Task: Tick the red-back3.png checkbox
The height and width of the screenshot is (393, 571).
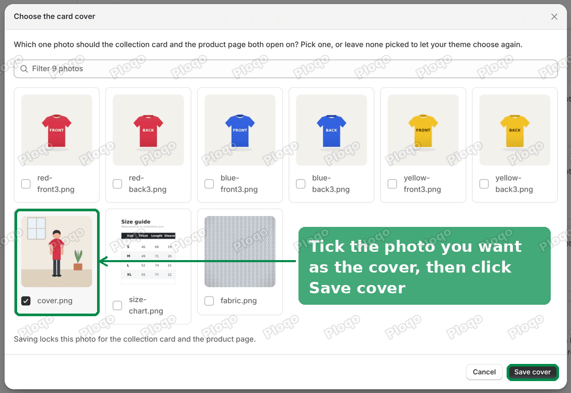Action: point(117,184)
